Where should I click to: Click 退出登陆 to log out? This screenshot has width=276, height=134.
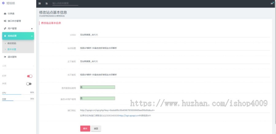coord(18,57)
